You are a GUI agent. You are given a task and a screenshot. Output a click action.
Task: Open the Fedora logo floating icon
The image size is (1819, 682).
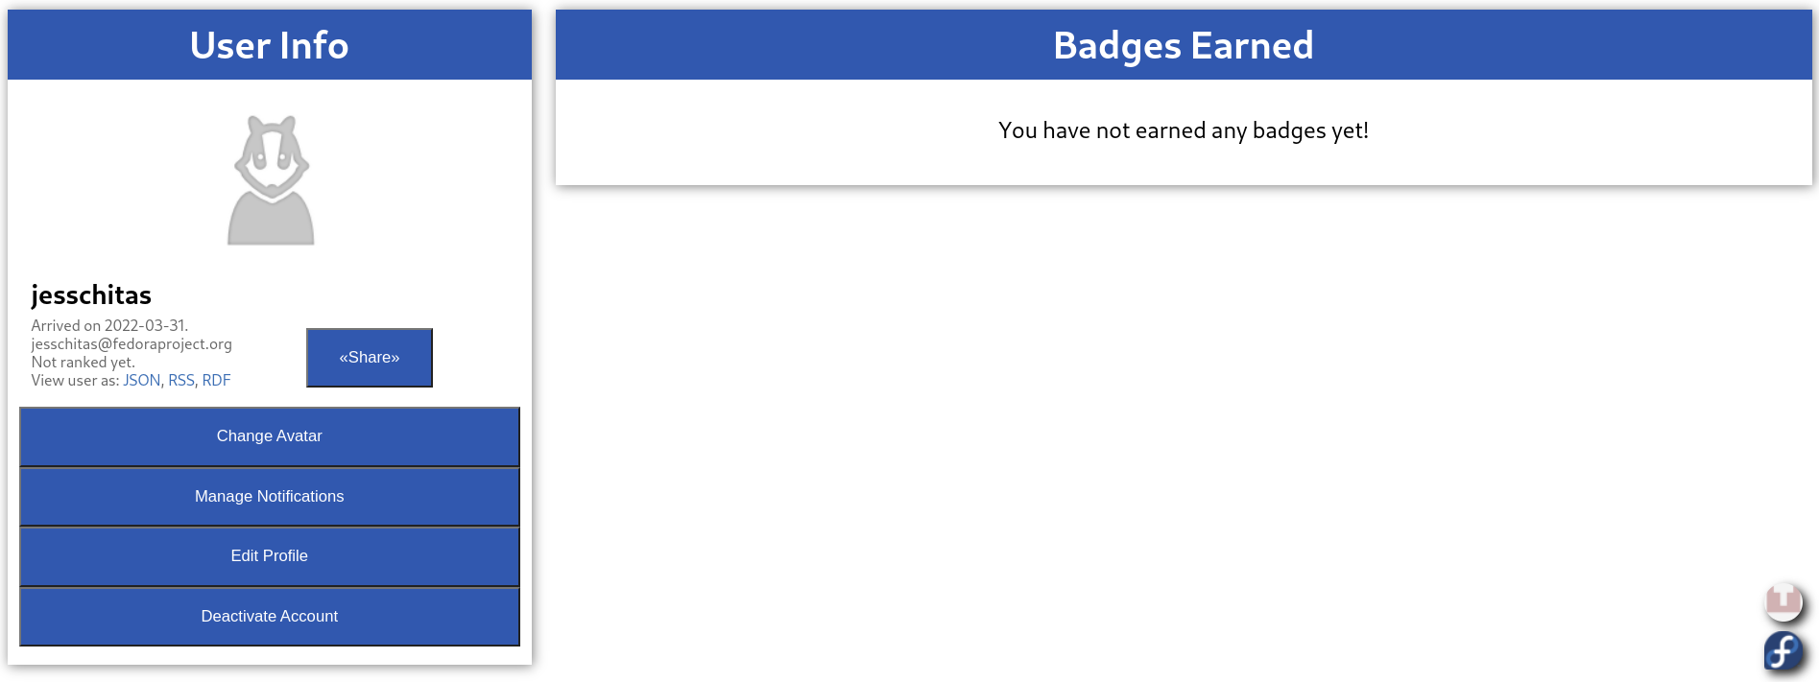point(1783,651)
